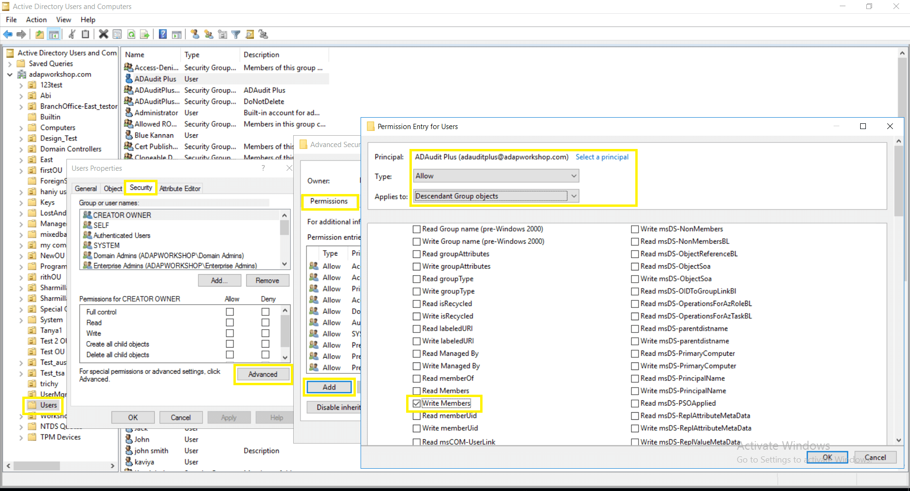Click the Help question mark toolbar icon
Viewport: 910px width, 491px height.
pyautogui.click(x=162, y=34)
